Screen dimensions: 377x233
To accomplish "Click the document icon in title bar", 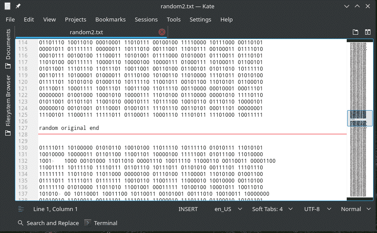I will (x=7, y=6).
